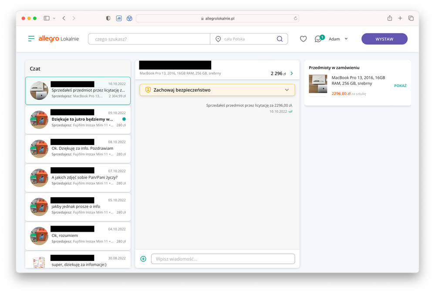
Task: Go forward in Safari history
Action: coord(74,18)
